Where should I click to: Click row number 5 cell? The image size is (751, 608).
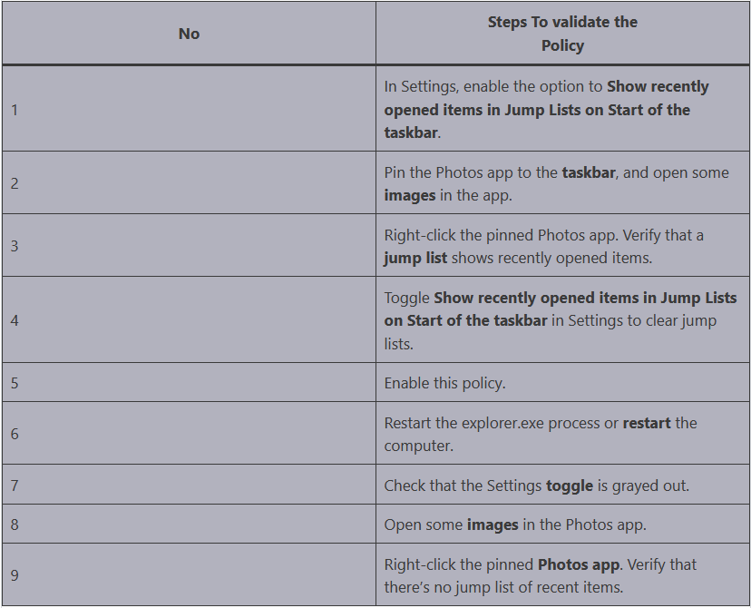(x=189, y=383)
